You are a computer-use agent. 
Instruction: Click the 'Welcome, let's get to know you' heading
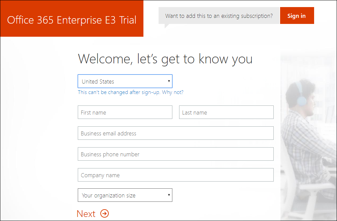coord(165,59)
